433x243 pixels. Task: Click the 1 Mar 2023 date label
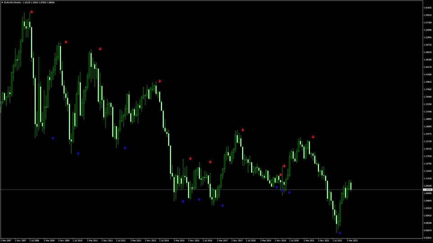[352, 240]
